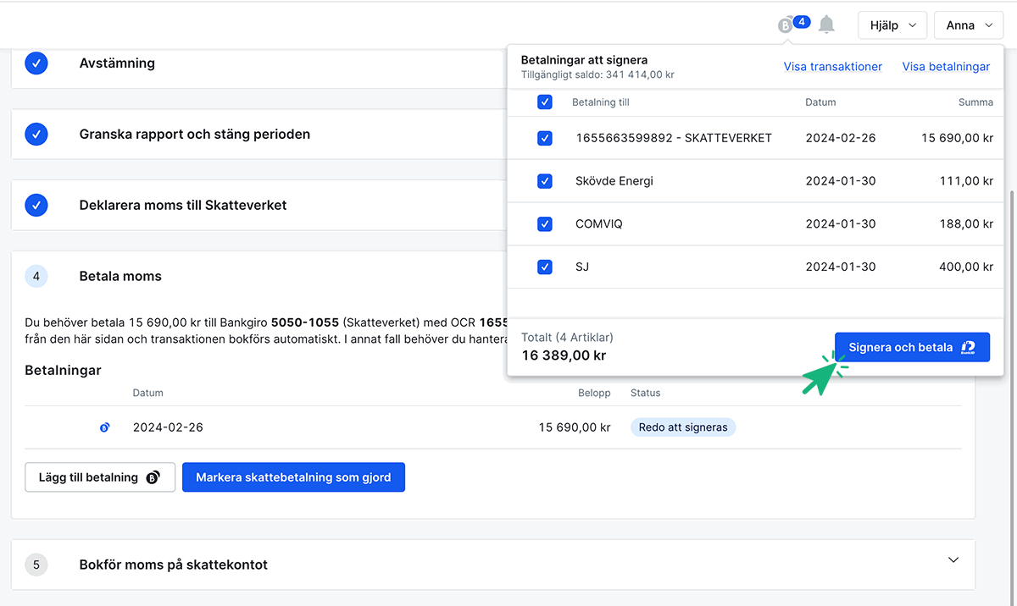The image size is (1017, 606).
Task: Click the Avstämning completed checkmark icon
Action: pyautogui.click(x=36, y=63)
